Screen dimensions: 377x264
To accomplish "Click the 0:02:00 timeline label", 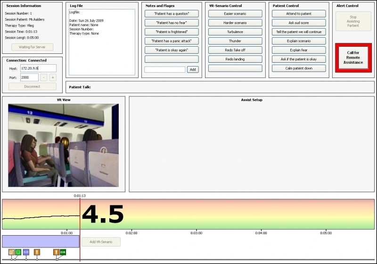I will point(131,233).
